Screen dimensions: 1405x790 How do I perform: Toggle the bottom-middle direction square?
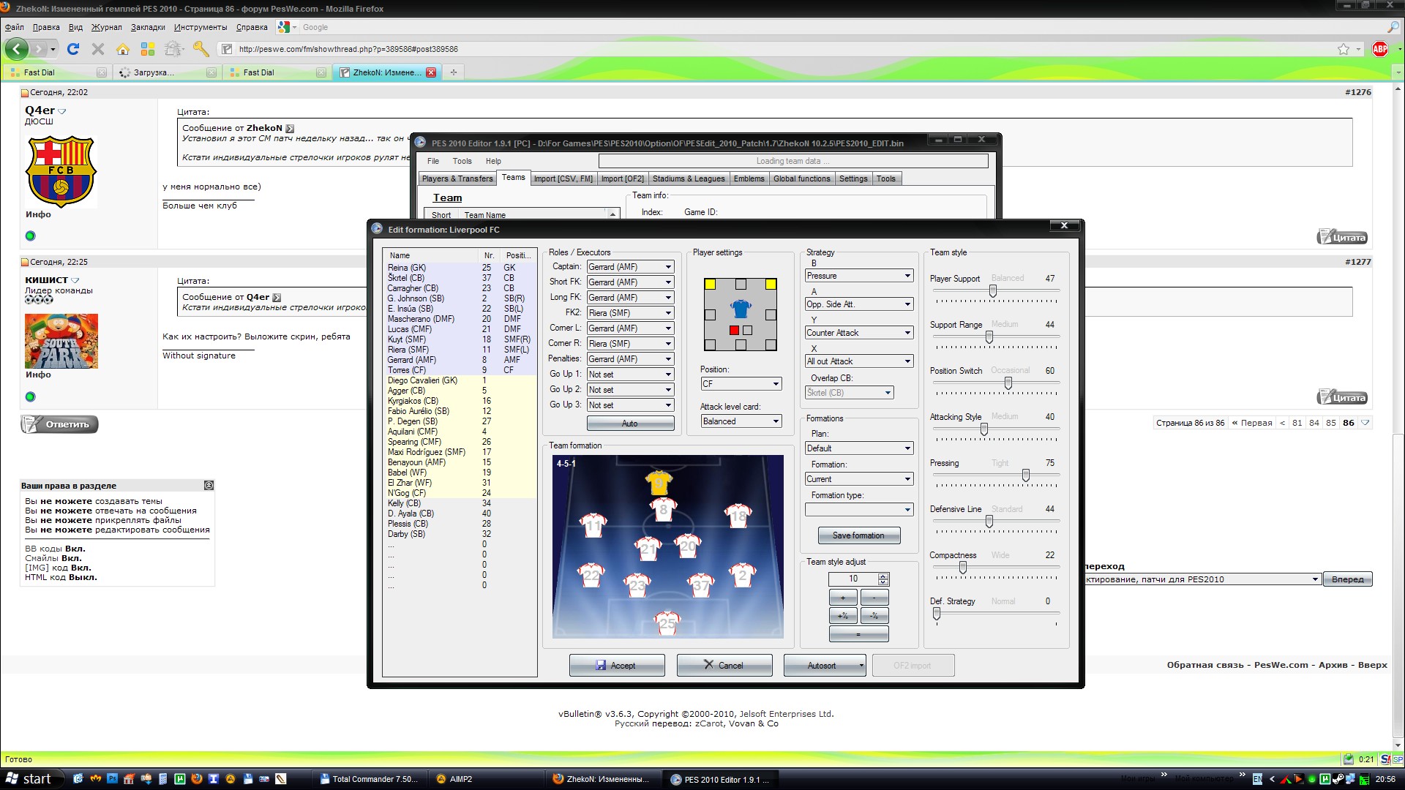tap(741, 345)
